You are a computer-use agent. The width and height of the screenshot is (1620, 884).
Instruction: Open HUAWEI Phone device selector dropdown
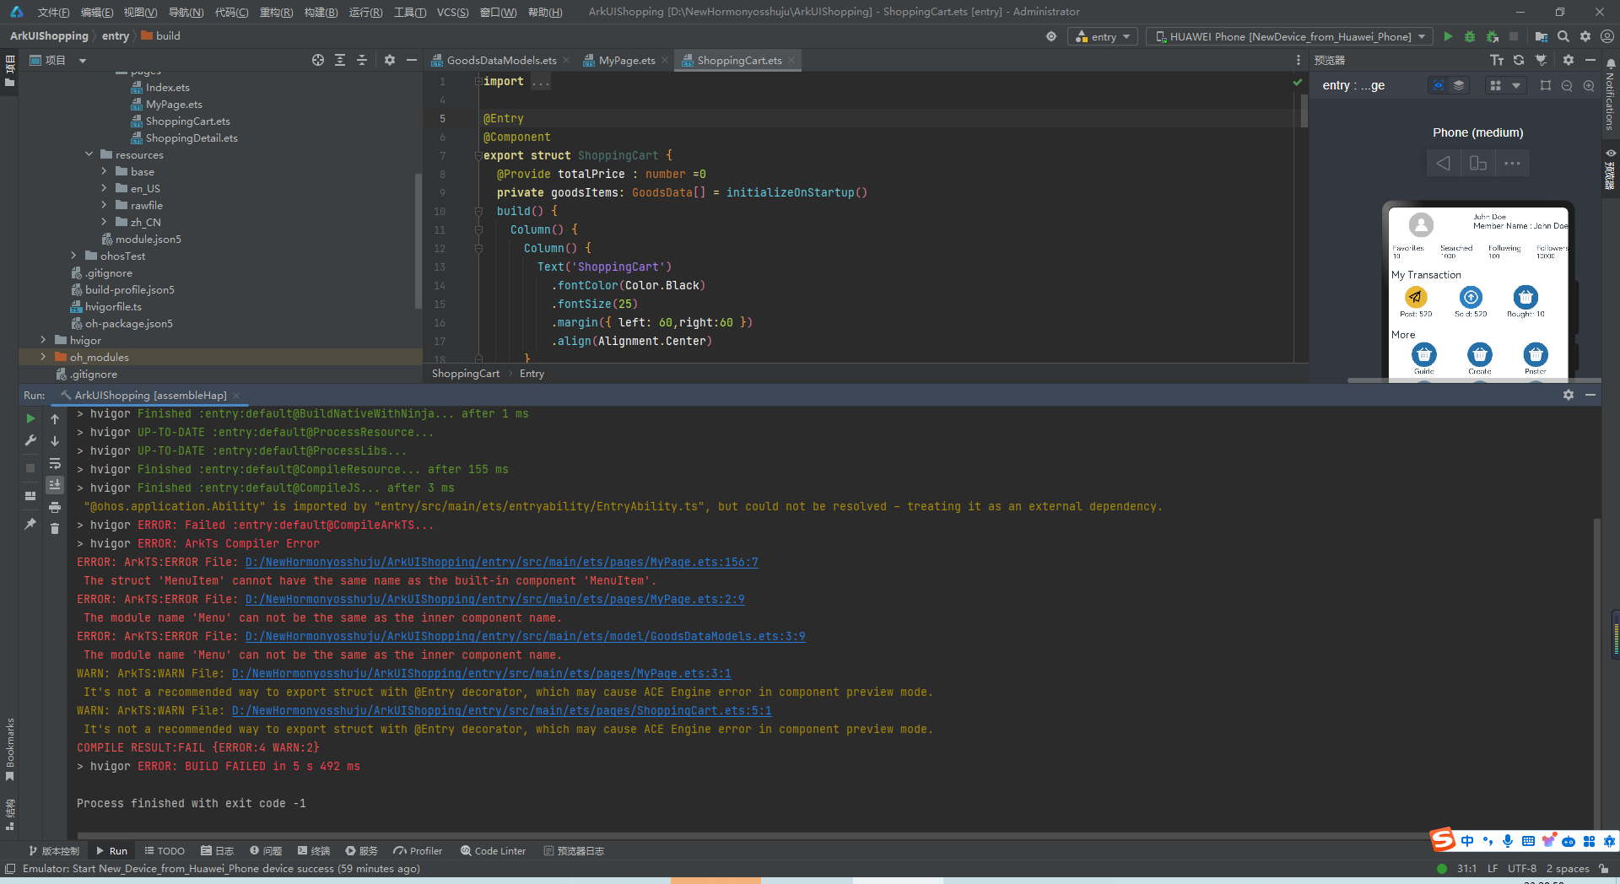pyautogui.click(x=1290, y=36)
